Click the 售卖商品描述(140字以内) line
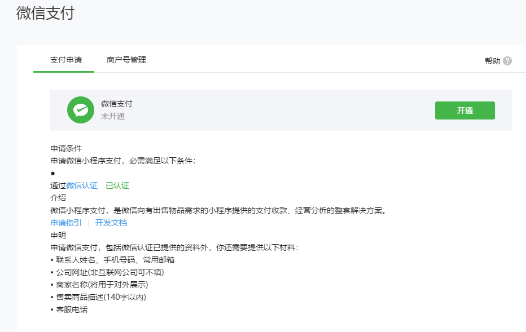Viewport: 526px width, 332px height. click(98, 297)
